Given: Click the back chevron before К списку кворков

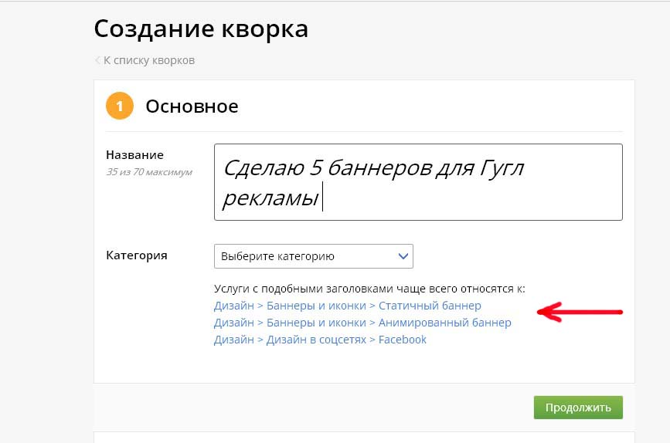Looking at the screenshot, I should click(97, 60).
